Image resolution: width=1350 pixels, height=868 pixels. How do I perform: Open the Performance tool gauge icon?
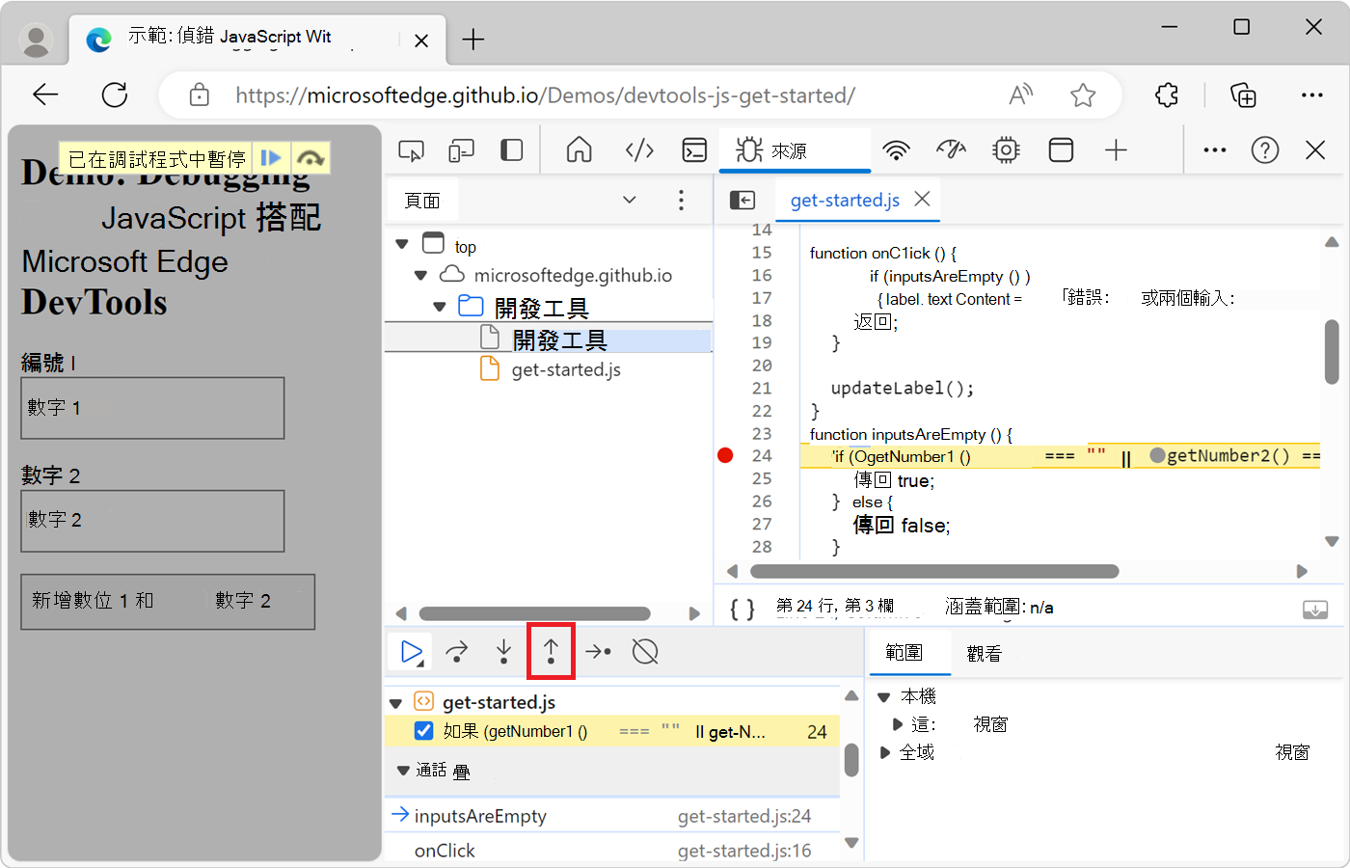[952, 150]
